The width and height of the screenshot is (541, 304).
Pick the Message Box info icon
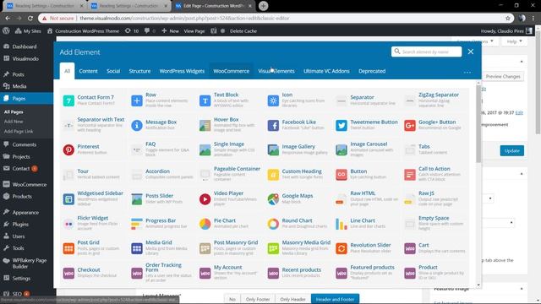point(137,126)
